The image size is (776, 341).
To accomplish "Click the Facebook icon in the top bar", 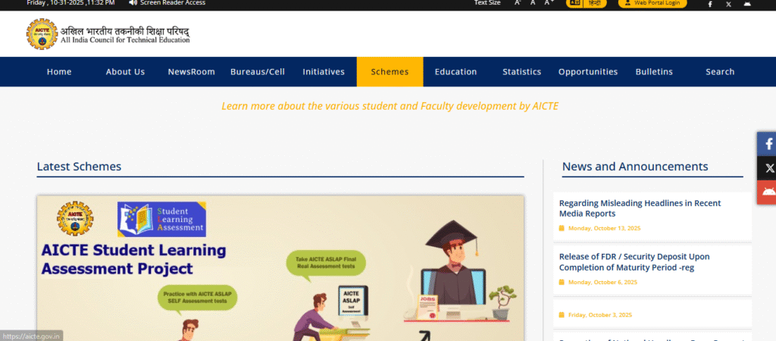I will [x=710, y=4].
